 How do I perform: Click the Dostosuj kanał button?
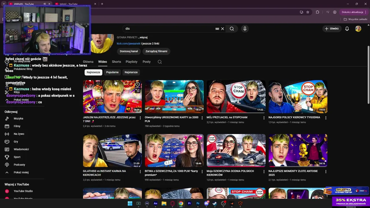pyautogui.click(x=129, y=51)
